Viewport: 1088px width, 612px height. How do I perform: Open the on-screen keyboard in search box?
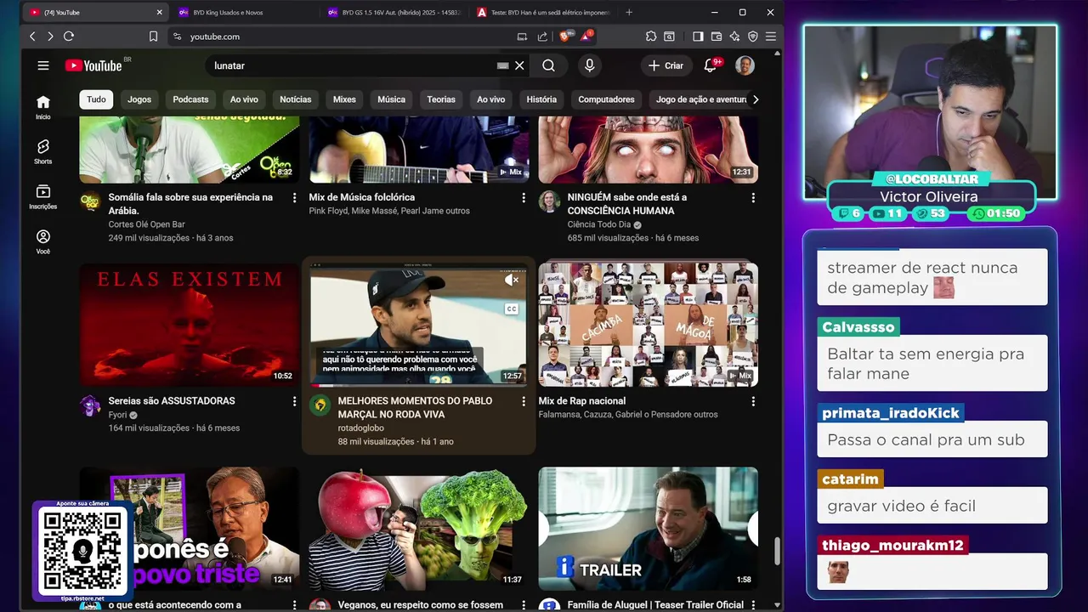coord(503,65)
